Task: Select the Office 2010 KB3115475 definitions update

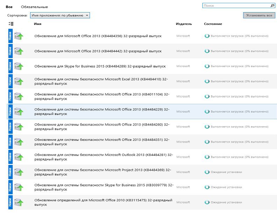Action: (x=103, y=202)
